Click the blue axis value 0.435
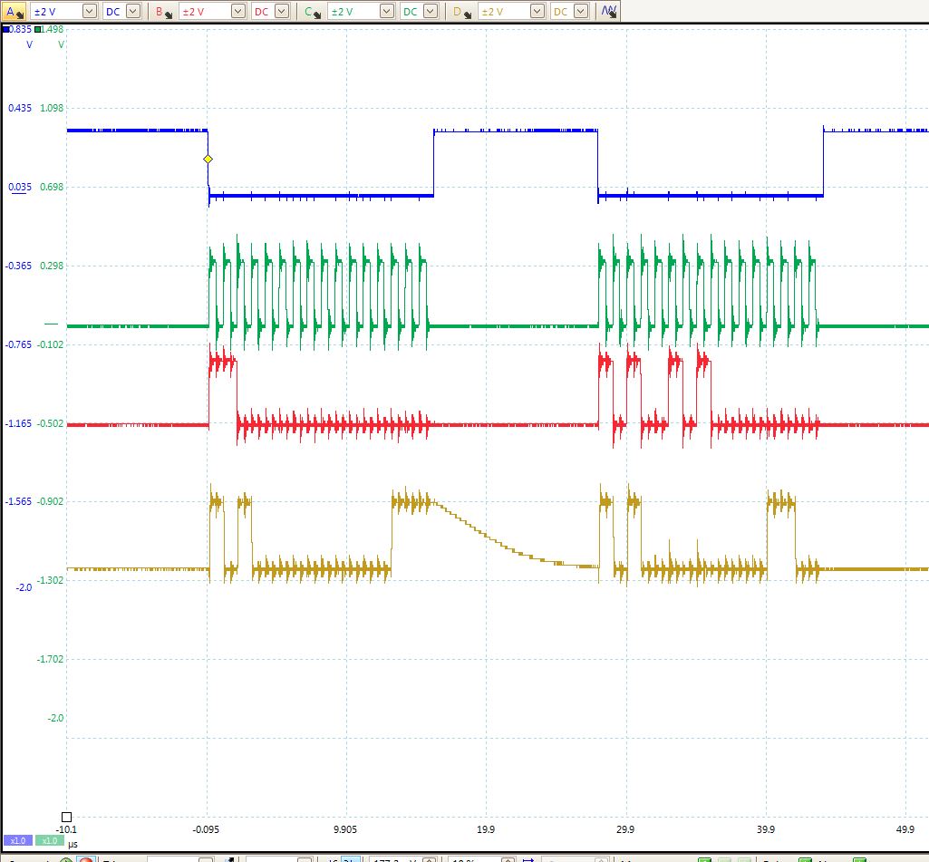Screen dimensions: 929x862 pyautogui.click(x=20, y=108)
